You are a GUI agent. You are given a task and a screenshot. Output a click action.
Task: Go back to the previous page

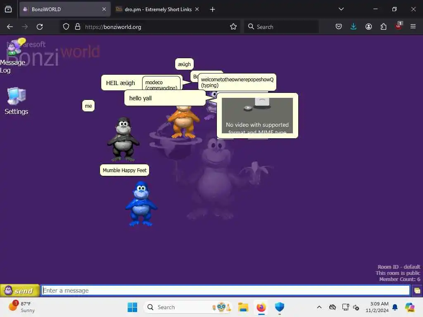click(x=10, y=27)
